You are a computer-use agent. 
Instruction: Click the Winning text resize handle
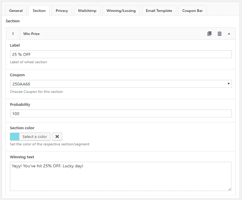[230, 189]
